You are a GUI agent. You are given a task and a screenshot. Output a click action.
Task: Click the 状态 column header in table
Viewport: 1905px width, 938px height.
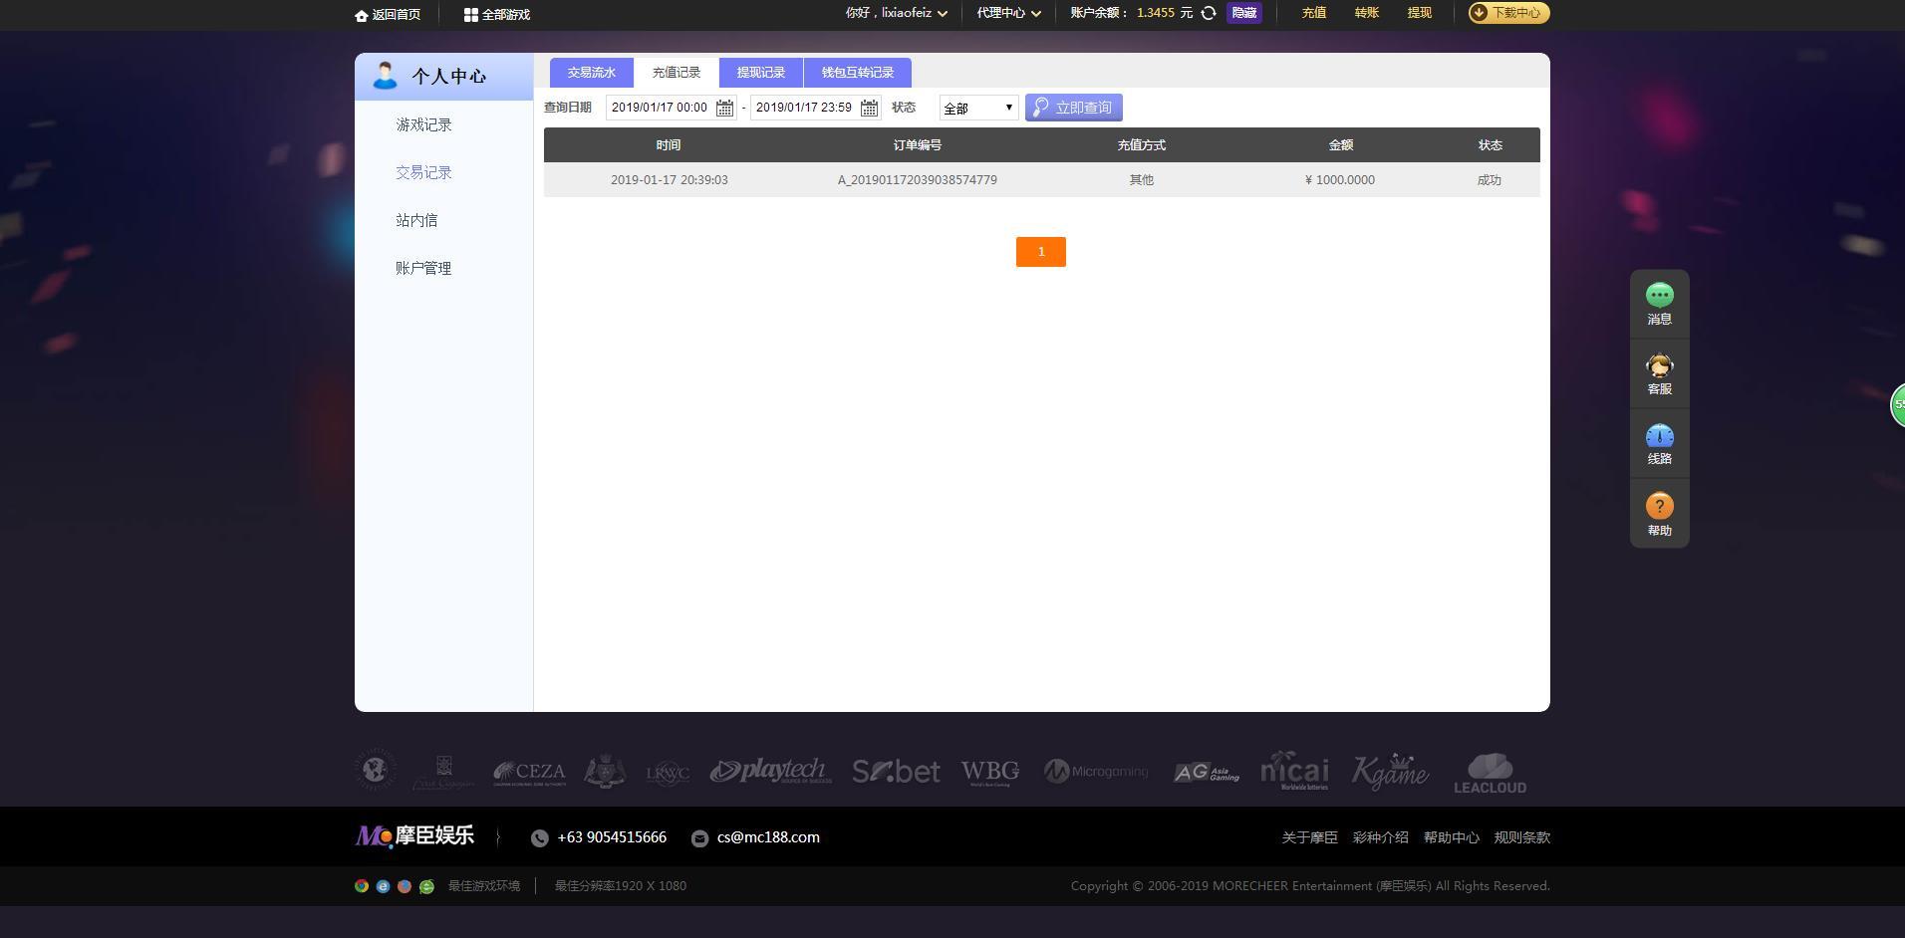(x=1491, y=145)
